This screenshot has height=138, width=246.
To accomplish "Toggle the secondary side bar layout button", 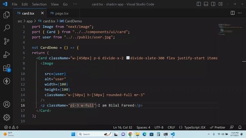I will tap(213, 4).
